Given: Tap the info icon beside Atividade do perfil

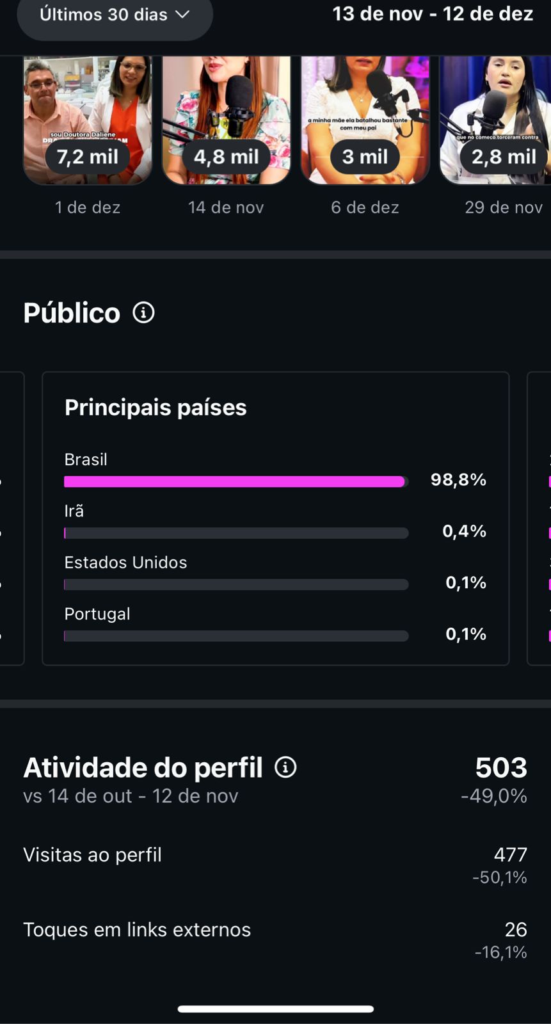Looking at the screenshot, I should click(285, 767).
